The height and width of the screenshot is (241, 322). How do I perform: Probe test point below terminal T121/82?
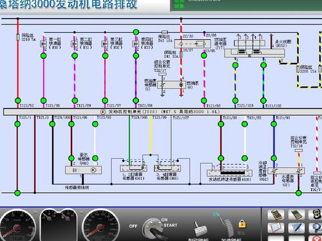coord(245,124)
